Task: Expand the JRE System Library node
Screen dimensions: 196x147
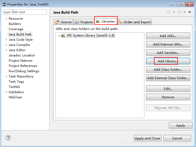Action: (59, 35)
